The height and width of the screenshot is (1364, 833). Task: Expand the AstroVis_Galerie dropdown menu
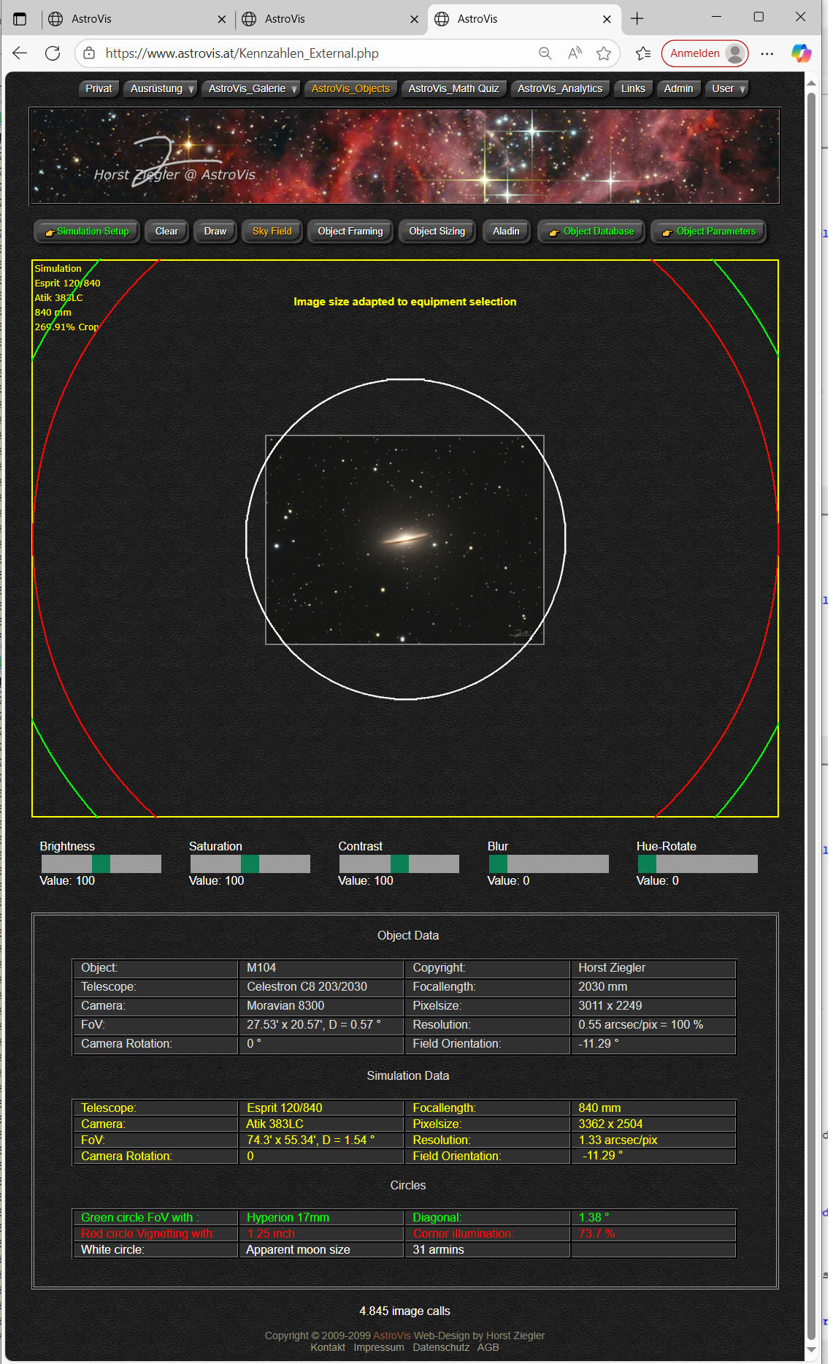252,88
